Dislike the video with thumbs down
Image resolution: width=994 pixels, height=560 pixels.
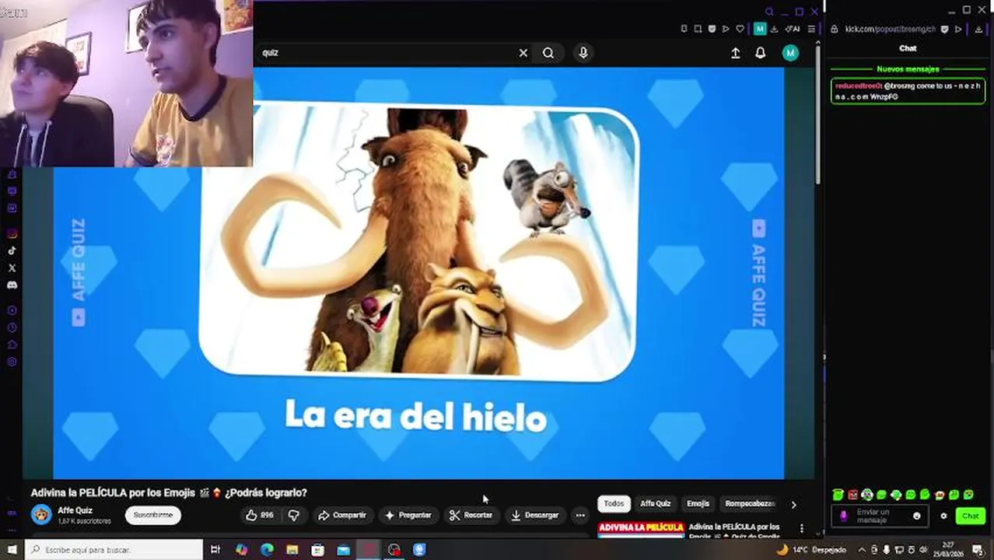tap(293, 515)
